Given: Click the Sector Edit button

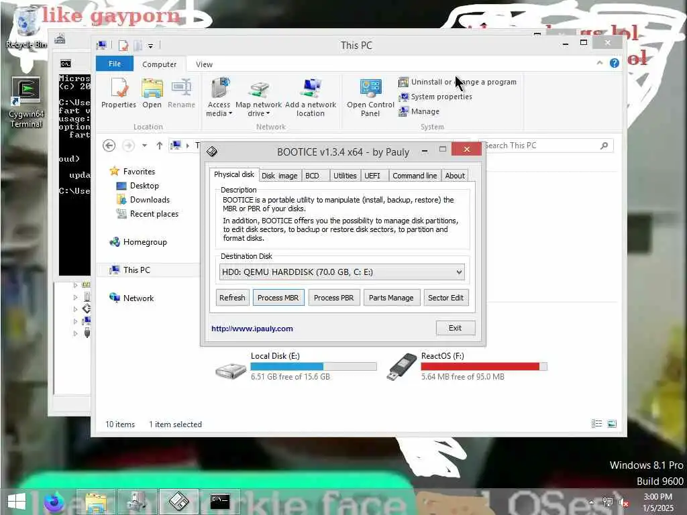Looking at the screenshot, I should point(445,298).
